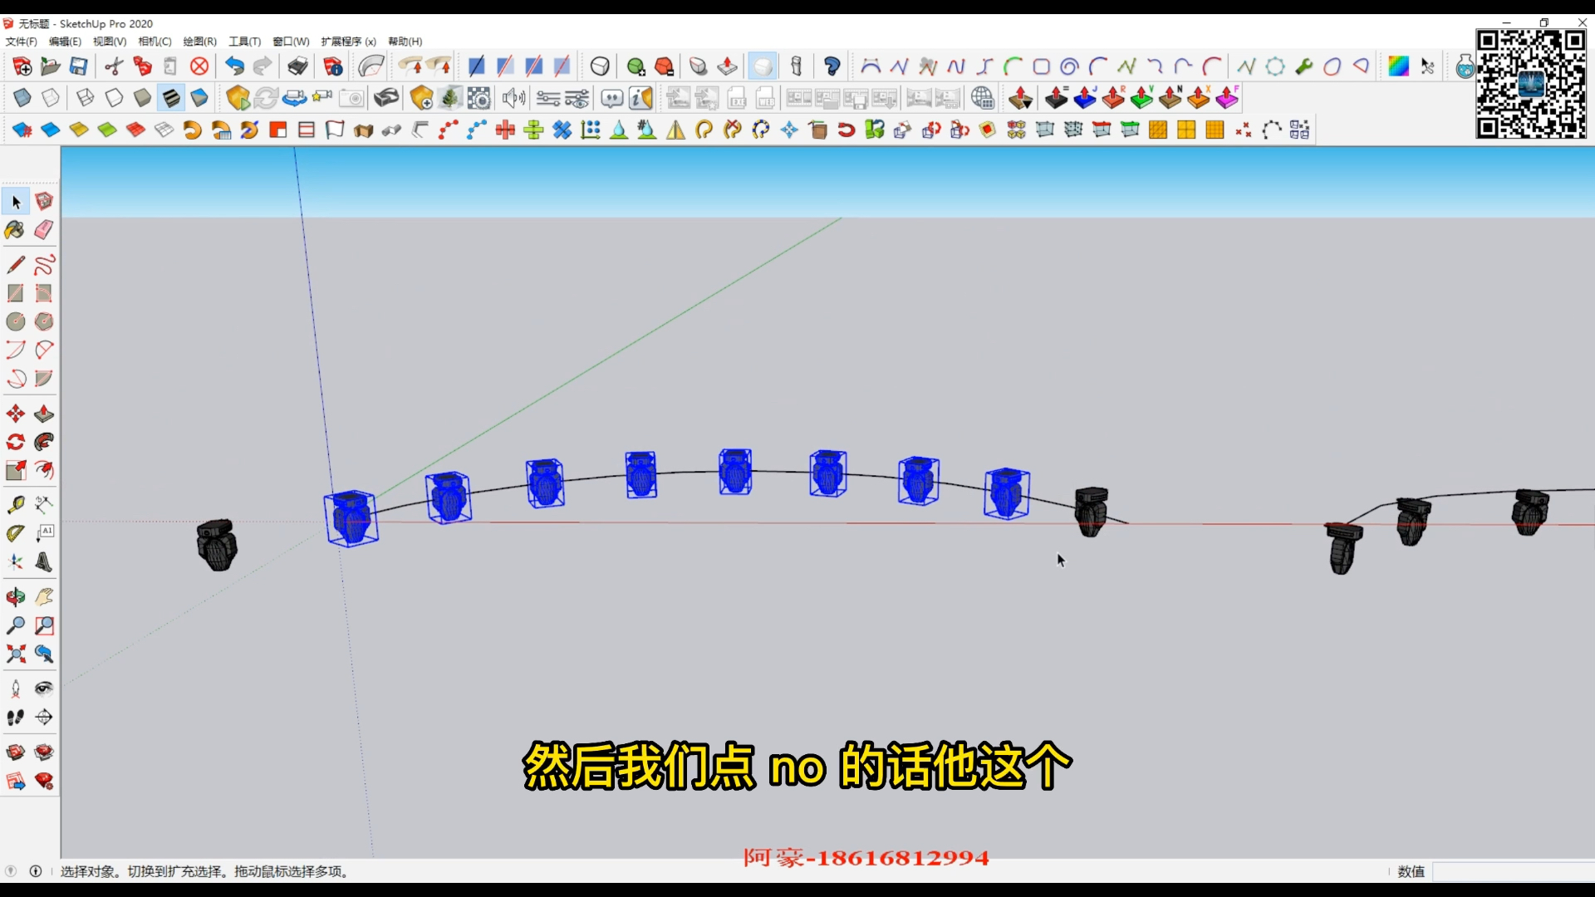Viewport: 1595px width, 897px height.
Task: Pick the Paint Bucket tool
Action: 15,230
